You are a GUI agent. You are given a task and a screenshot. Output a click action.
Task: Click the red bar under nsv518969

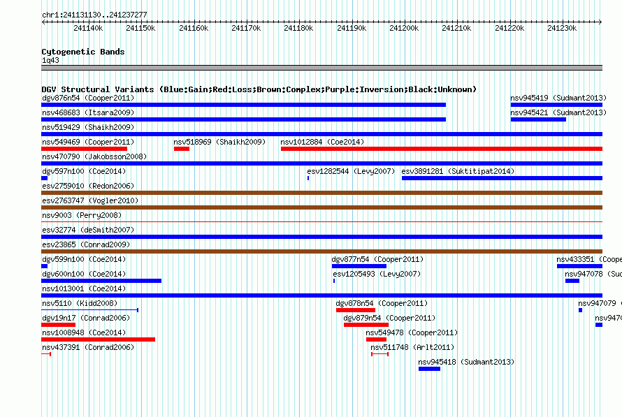click(182, 149)
